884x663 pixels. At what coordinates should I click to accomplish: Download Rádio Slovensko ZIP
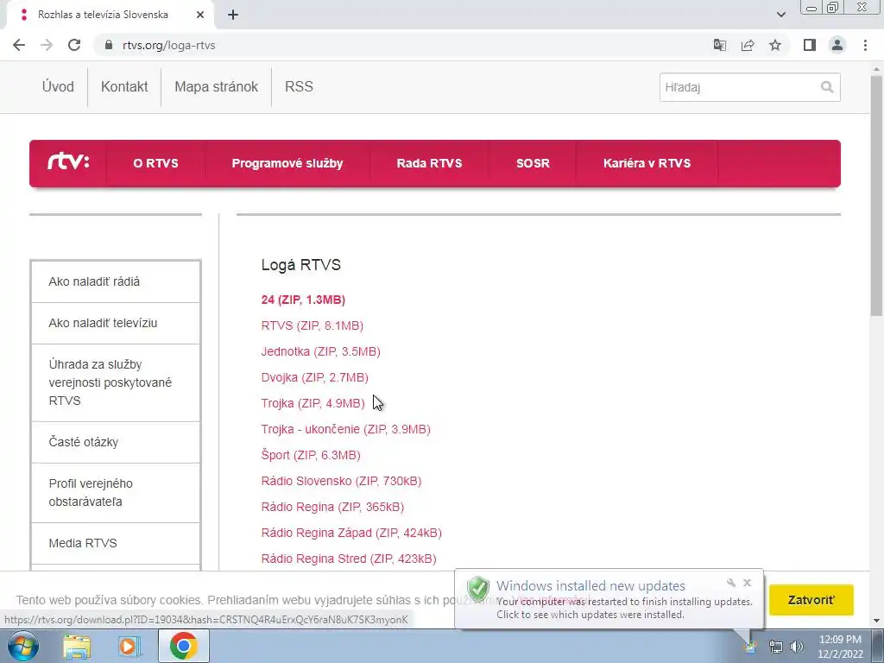tap(341, 482)
